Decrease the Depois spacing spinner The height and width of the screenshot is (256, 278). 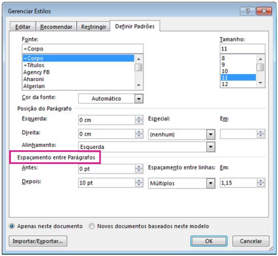tap(139, 185)
